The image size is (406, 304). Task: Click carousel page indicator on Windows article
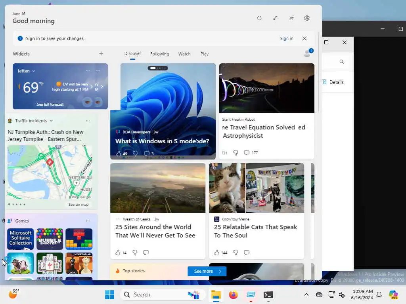[158, 68]
